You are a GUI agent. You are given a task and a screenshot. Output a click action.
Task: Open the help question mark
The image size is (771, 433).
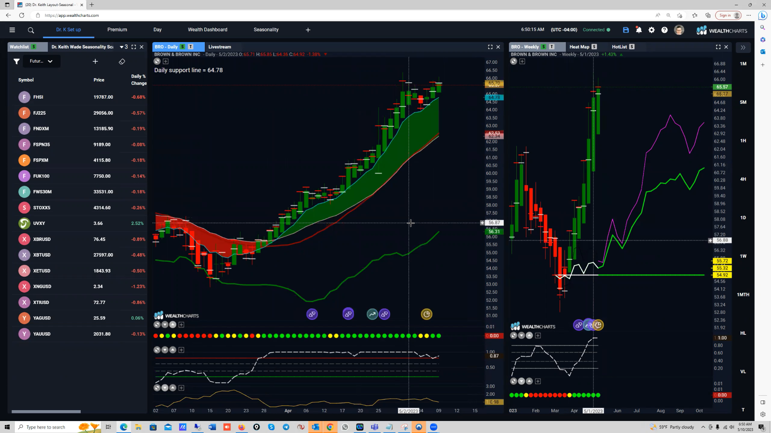coord(665,30)
